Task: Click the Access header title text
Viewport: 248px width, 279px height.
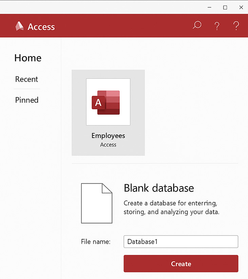Action: tap(41, 27)
